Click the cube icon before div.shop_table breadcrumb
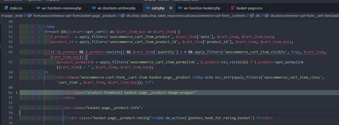The height and width of the screenshot is (125, 339). tap(123, 15)
